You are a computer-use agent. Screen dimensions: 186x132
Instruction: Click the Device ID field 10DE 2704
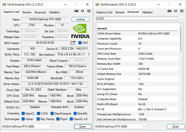[74, 49]
